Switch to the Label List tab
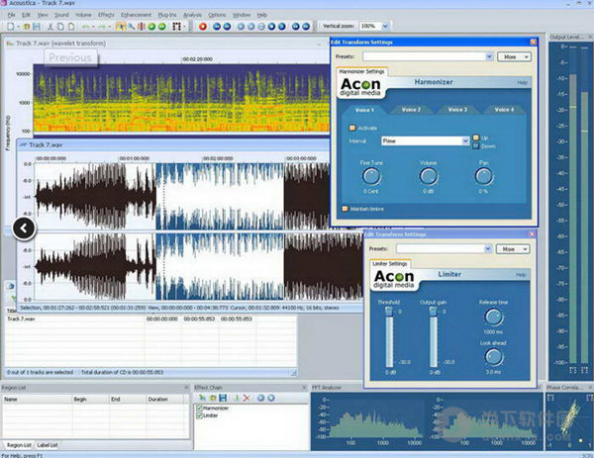This screenshot has width=594, height=458. coord(48,445)
